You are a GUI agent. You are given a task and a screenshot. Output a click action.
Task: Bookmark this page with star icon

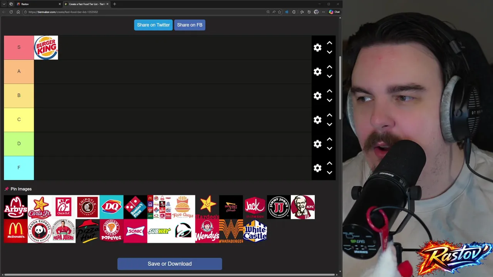(280, 12)
